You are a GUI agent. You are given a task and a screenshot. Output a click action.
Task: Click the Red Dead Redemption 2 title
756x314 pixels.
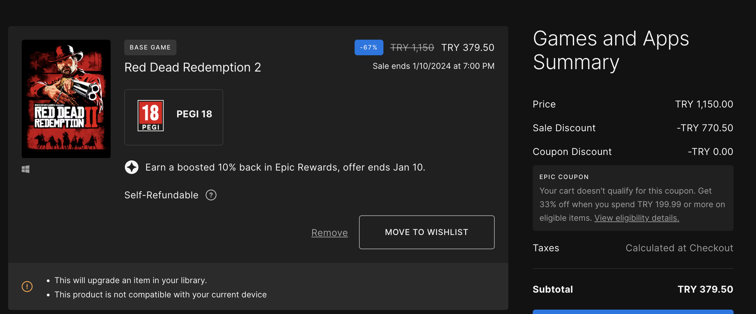(193, 67)
